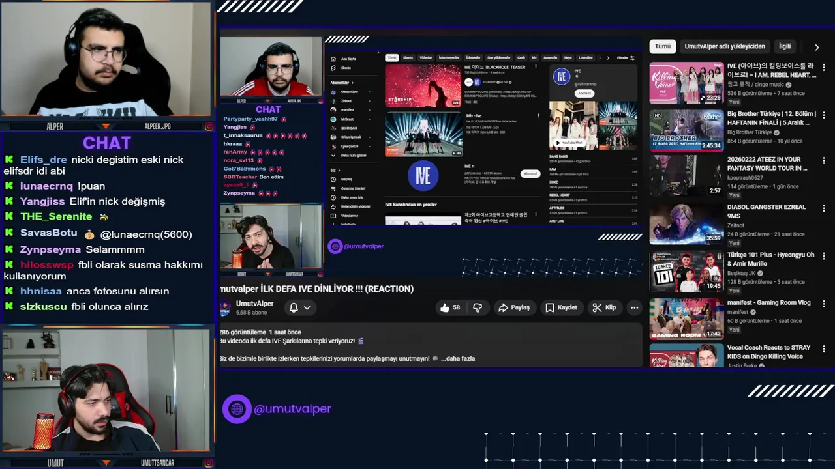Image resolution: width=835 pixels, height=469 pixels.
Task: Show more recommendation chips with the right chevron
Action: (817, 47)
